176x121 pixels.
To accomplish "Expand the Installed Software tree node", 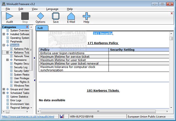I will (4, 34).
